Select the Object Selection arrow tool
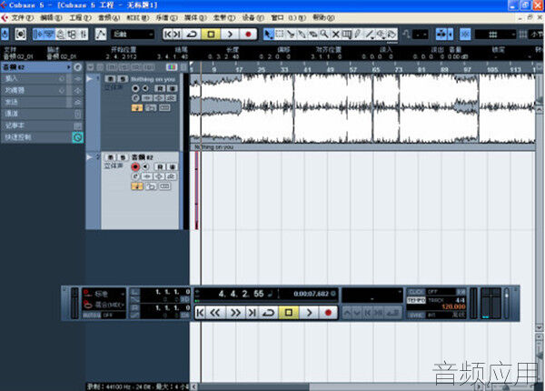Screen dimensions: 545x391 268,34
